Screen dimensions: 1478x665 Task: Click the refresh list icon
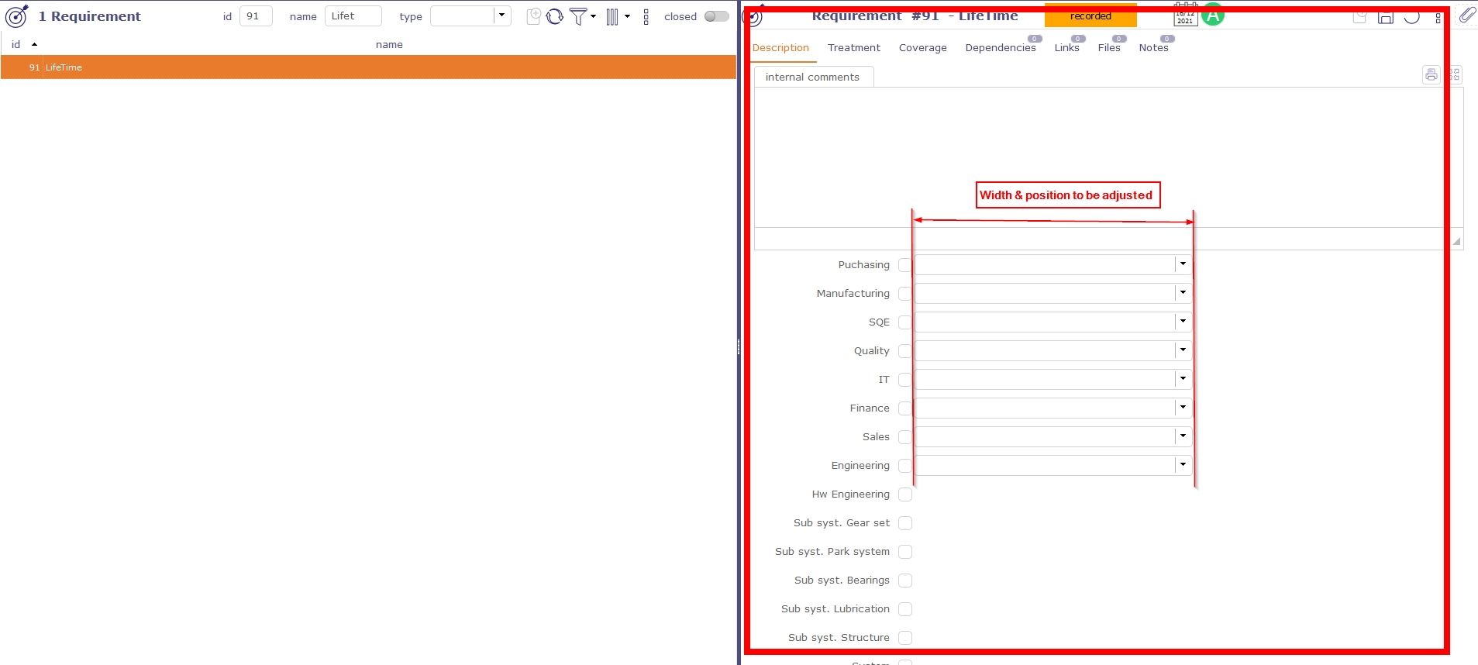pyautogui.click(x=554, y=16)
